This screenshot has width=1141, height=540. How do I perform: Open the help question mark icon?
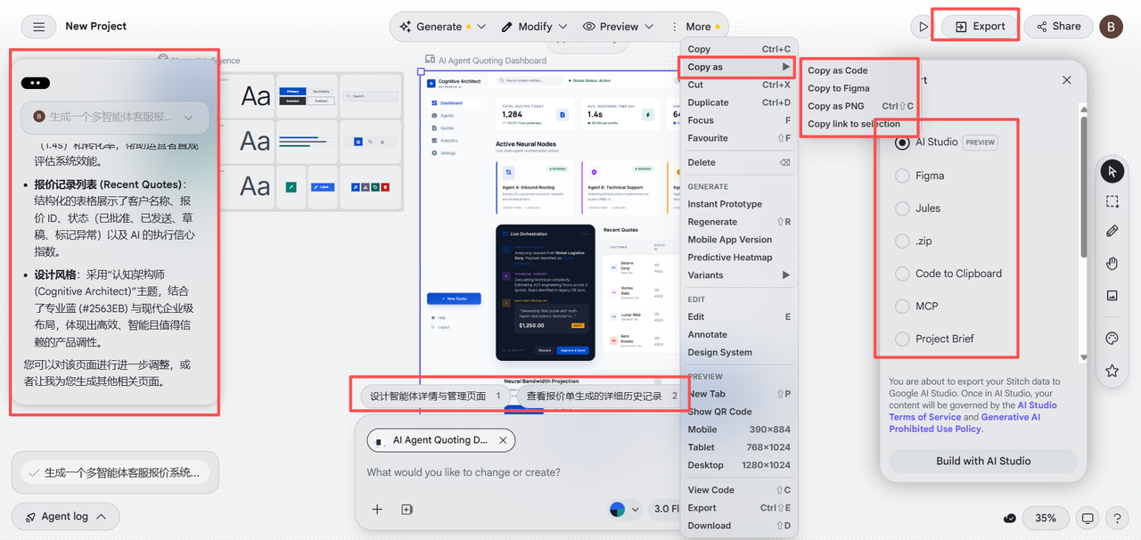coord(1116,518)
